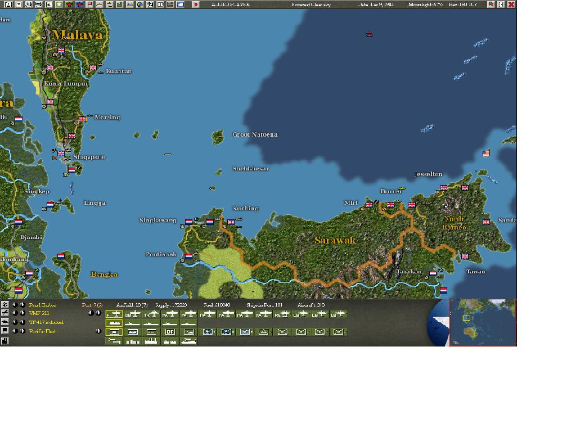Click the film strip toolbar icon

(170, 4)
